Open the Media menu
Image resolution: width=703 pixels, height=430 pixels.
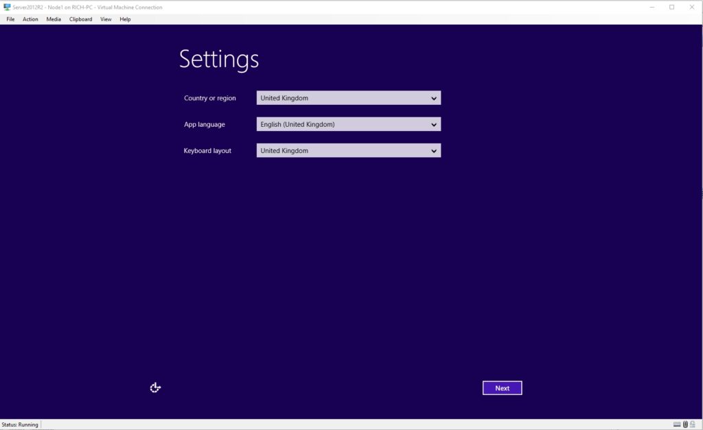coord(53,19)
